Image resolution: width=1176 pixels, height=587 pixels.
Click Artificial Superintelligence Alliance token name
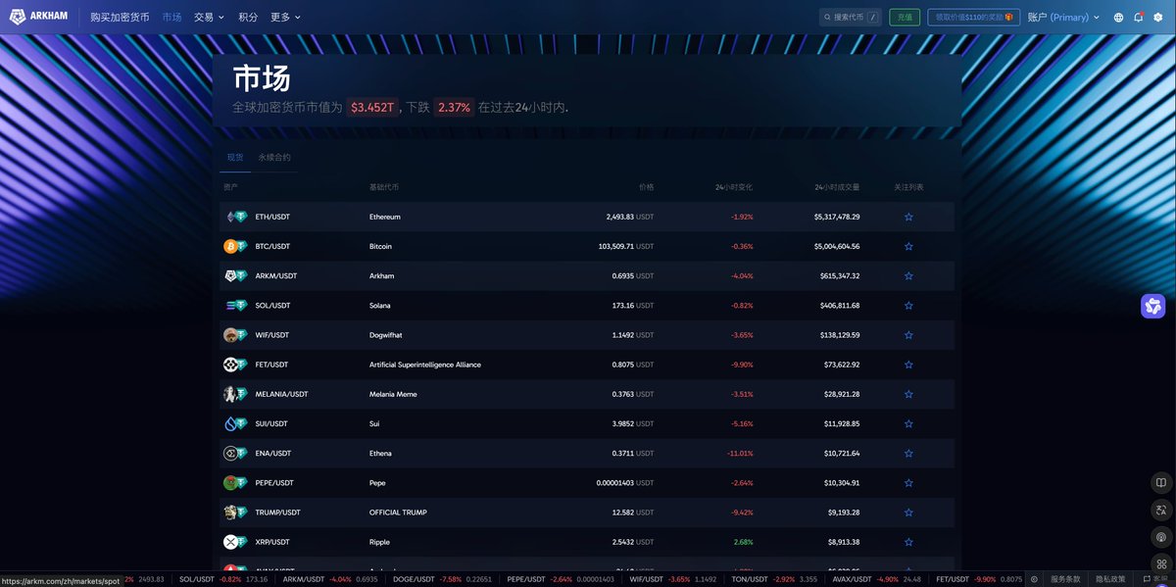click(x=425, y=365)
